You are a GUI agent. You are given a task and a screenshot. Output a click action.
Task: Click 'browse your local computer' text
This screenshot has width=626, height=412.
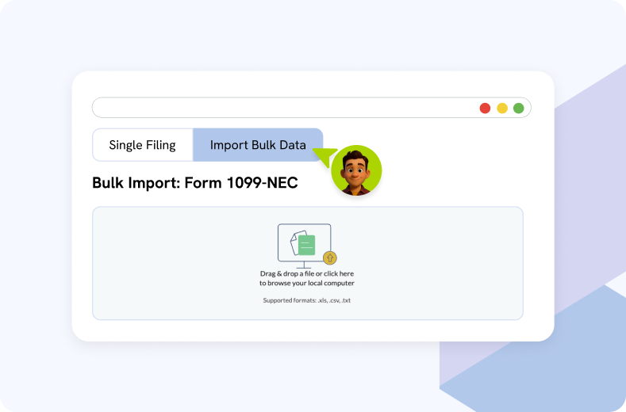tap(306, 283)
